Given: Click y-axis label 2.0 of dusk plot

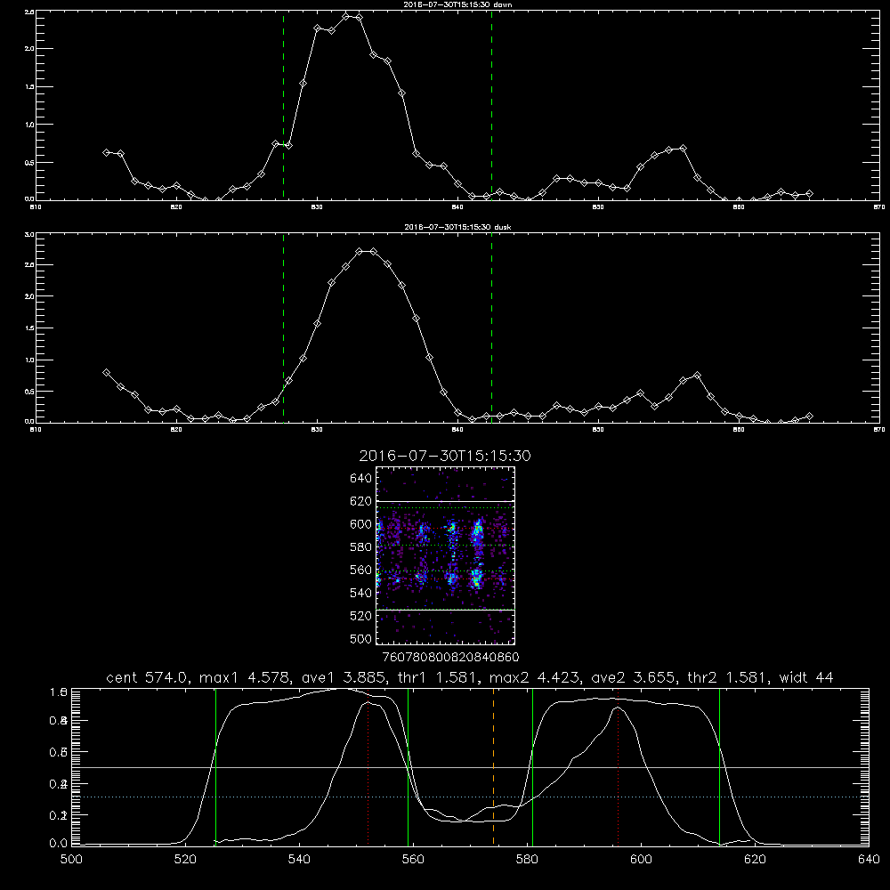Looking at the screenshot, I should (29, 296).
